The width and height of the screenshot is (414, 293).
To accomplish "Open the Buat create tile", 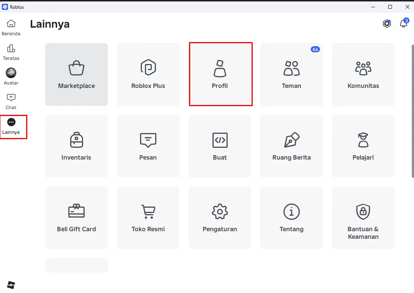I will (220, 146).
